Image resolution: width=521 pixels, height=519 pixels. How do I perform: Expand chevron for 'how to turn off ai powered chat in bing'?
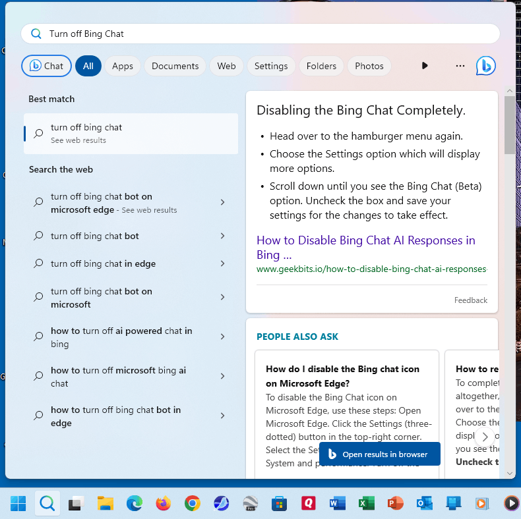[223, 337]
